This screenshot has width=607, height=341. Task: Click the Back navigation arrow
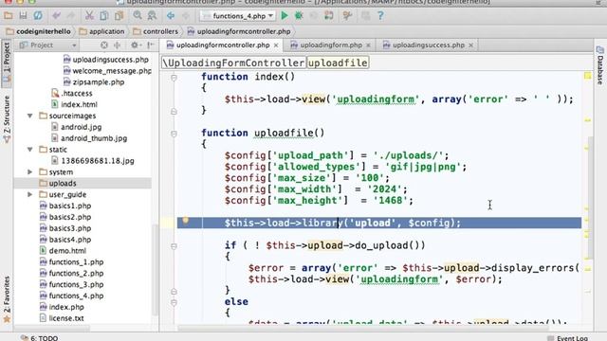pos(171,15)
